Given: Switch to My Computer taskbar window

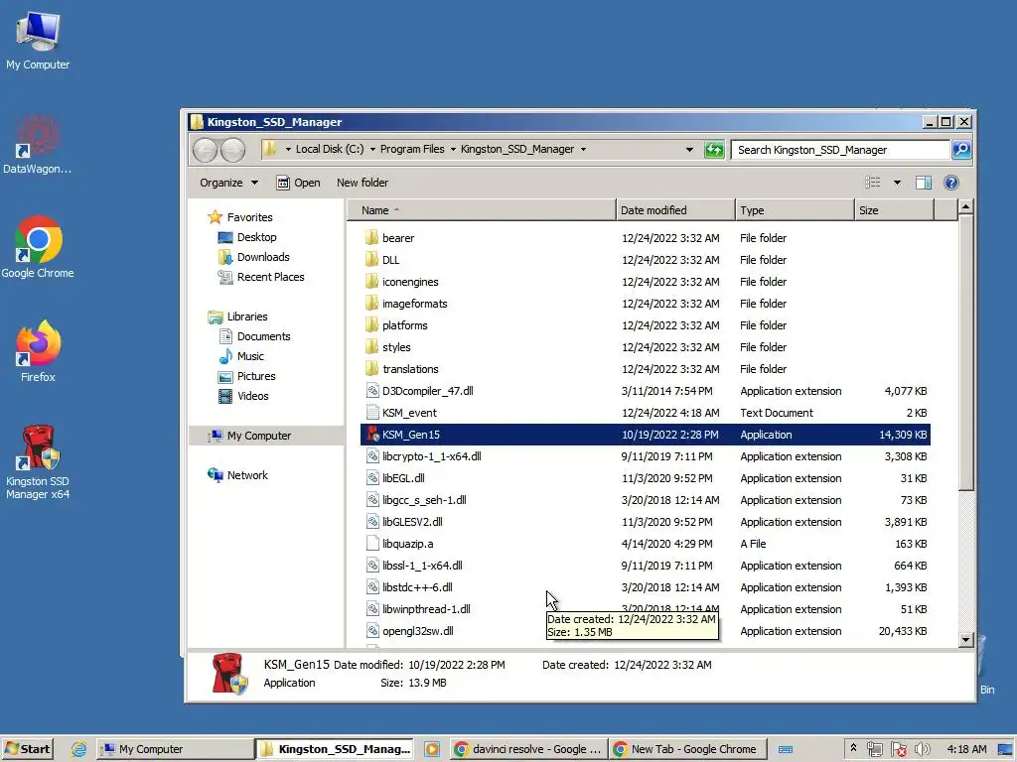Looking at the screenshot, I should tap(175, 749).
